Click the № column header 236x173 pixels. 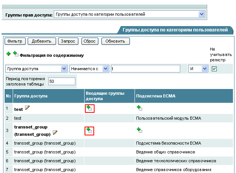coord(8,96)
